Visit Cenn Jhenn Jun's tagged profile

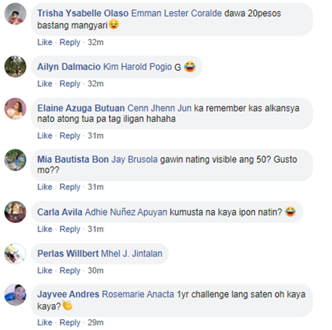(159, 108)
